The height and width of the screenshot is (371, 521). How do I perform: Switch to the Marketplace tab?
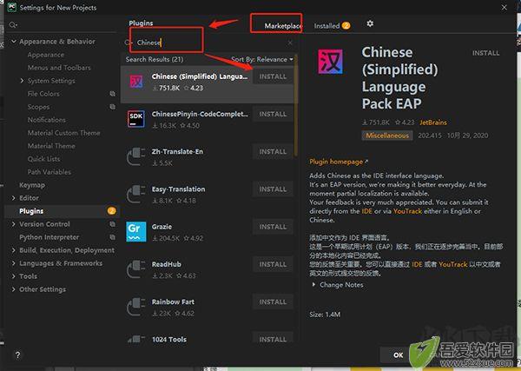[x=283, y=25]
